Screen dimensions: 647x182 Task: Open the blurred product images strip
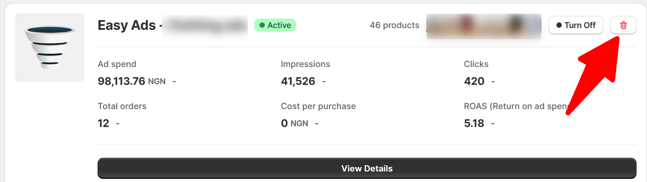pyautogui.click(x=484, y=26)
